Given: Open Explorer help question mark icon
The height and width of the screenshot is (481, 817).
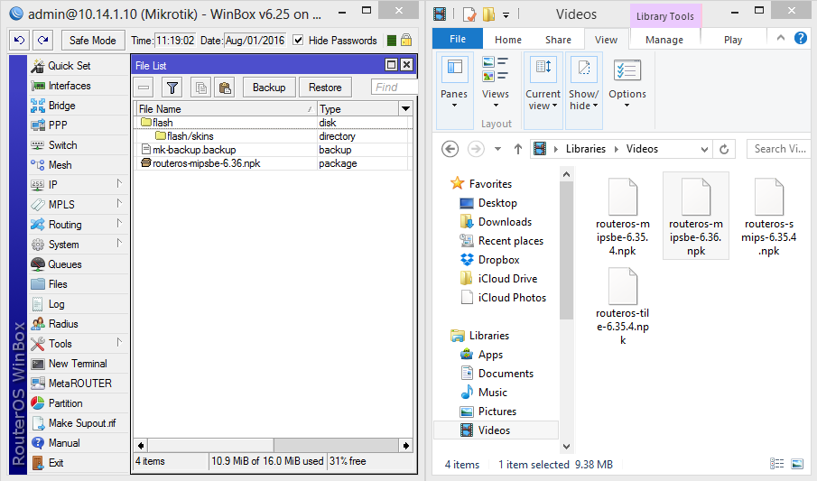Looking at the screenshot, I should (x=801, y=38).
